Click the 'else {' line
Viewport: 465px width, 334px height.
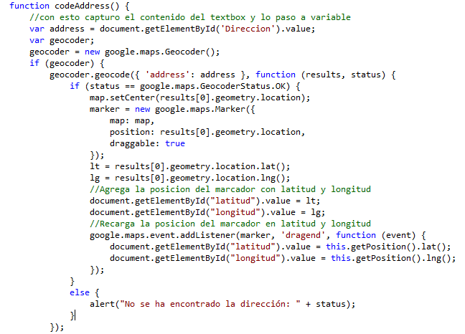point(85,293)
